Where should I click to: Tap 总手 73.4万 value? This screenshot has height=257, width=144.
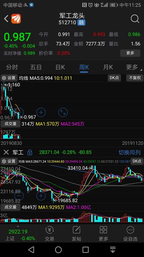pyautogui.click(x=63, y=44)
